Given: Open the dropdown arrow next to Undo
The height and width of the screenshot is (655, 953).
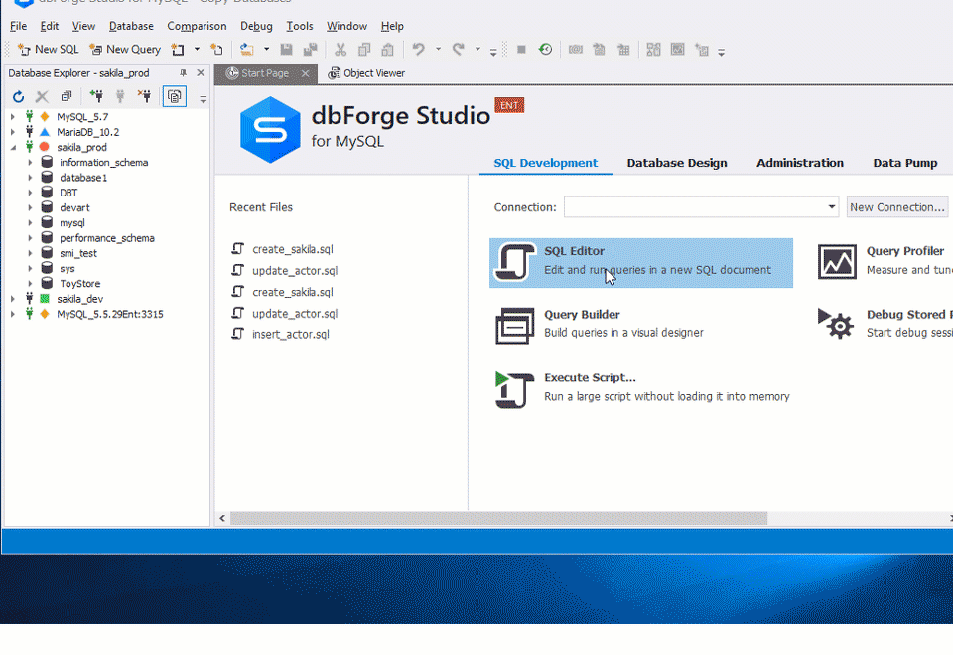Looking at the screenshot, I should pos(438,50).
